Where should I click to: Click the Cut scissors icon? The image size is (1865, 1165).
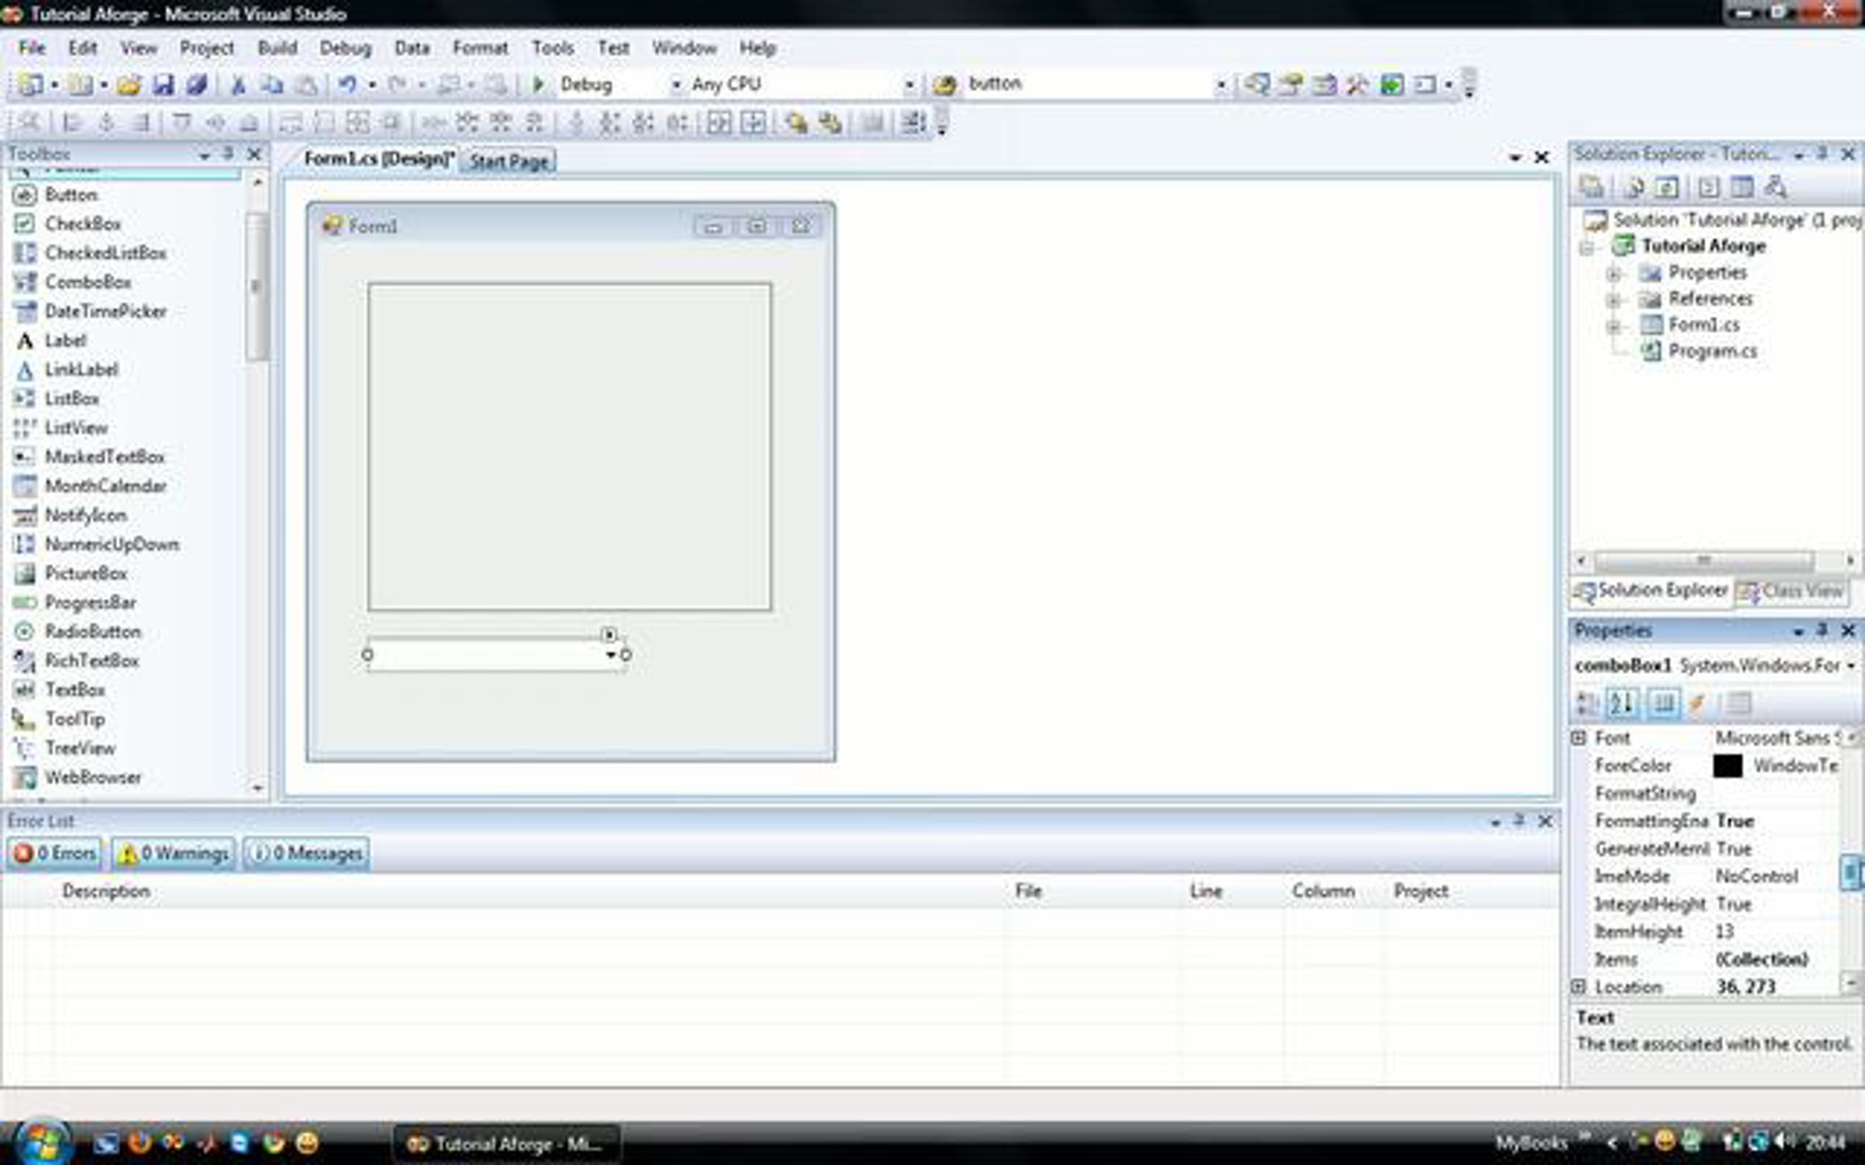tap(239, 84)
